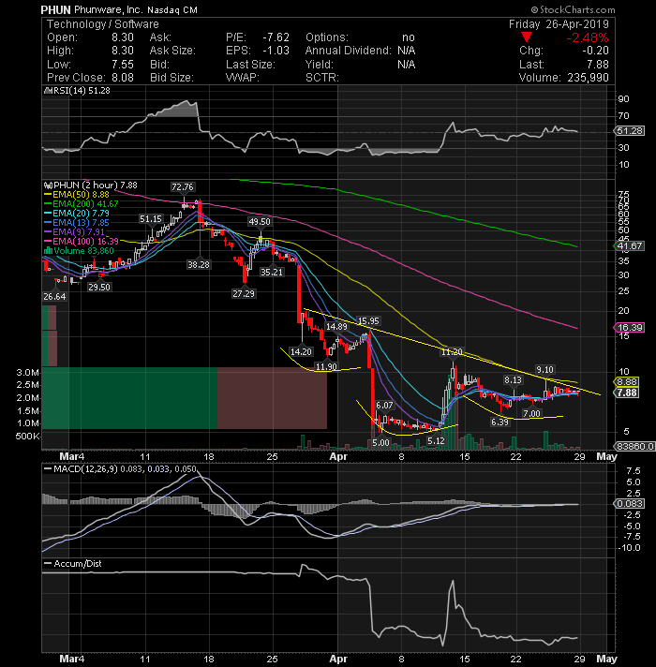Click the 27.29 low price annotation
Image resolution: width=656 pixels, height=667 pixels.
tap(244, 293)
